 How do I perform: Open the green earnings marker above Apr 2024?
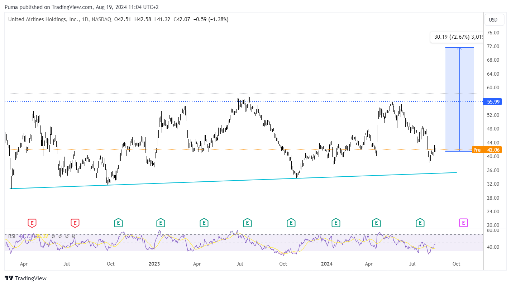point(376,223)
